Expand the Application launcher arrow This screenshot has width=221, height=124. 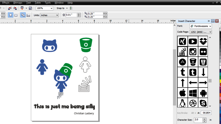[x=26, y=8]
